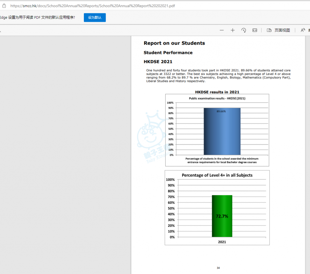Click the blue 89.66% bar

(222, 132)
